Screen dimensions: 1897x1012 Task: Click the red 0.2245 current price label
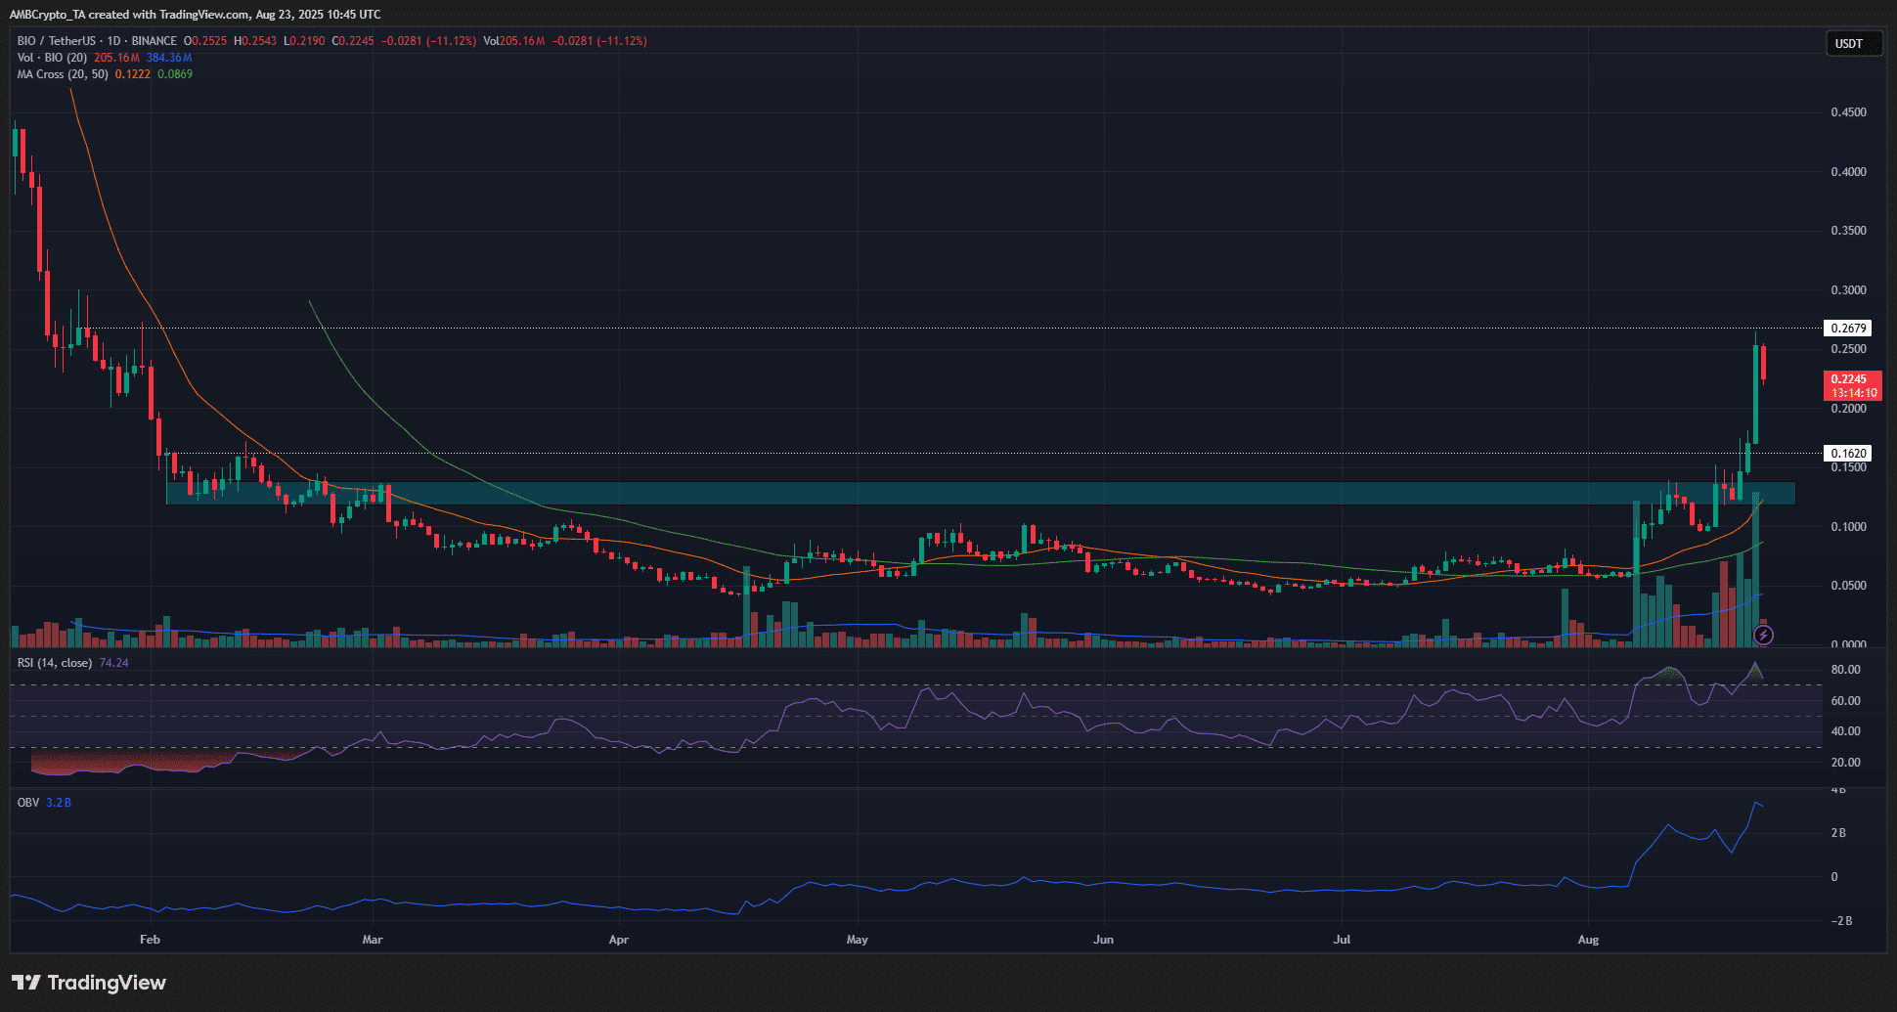coord(1853,385)
